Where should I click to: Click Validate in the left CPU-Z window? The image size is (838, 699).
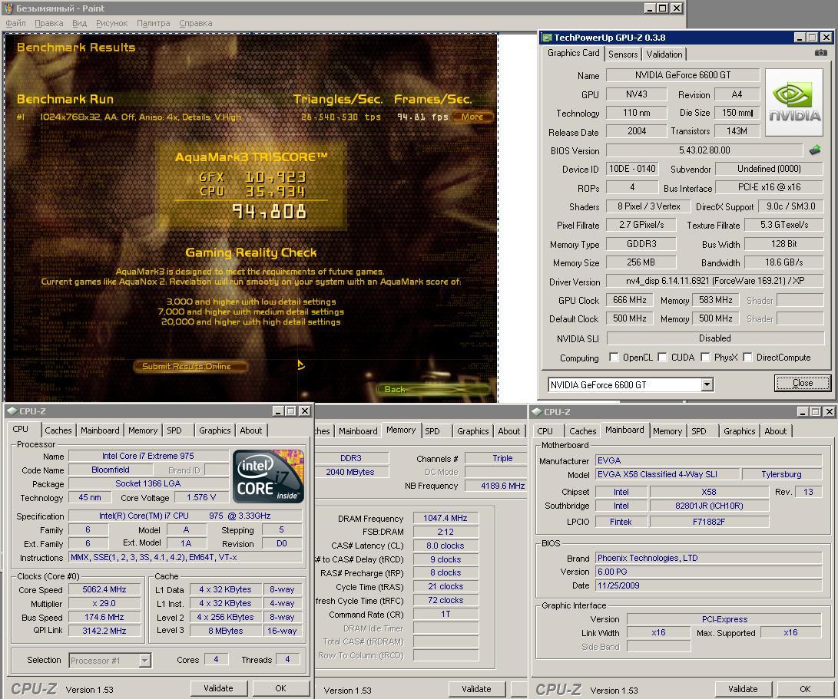click(x=218, y=688)
